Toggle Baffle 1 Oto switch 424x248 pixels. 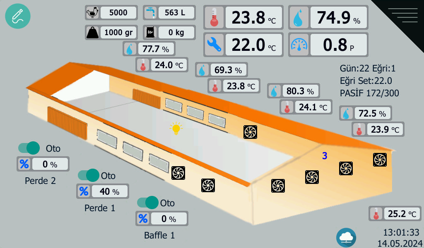pyautogui.click(x=148, y=203)
